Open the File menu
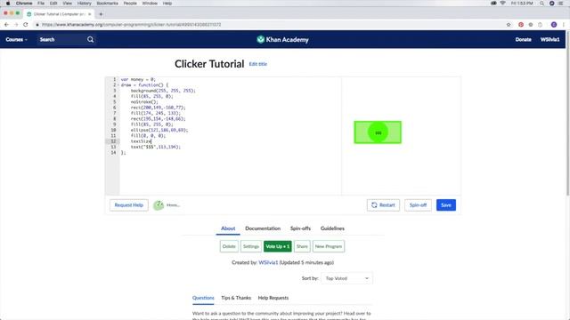The height and width of the screenshot is (320, 570). point(41,4)
